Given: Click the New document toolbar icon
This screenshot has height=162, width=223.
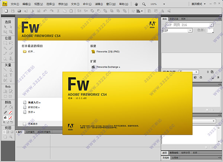Looking at the screenshot, I should pos(6,11).
